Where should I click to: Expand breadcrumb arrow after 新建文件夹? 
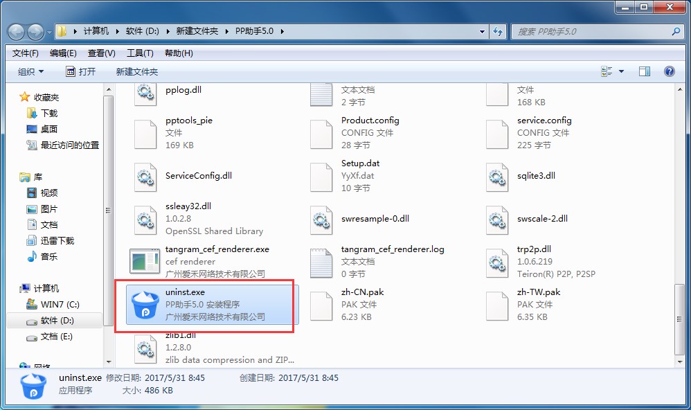pyautogui.click(x=227, y=31)
